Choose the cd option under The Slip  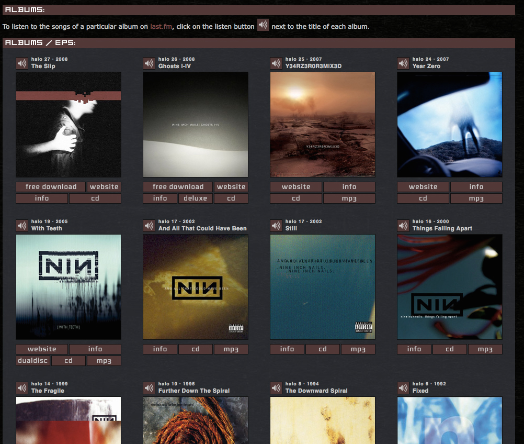pyautogui.click(x=95, y=198)
